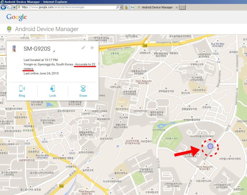Click the blue device location dot

(x=210, y=146)
